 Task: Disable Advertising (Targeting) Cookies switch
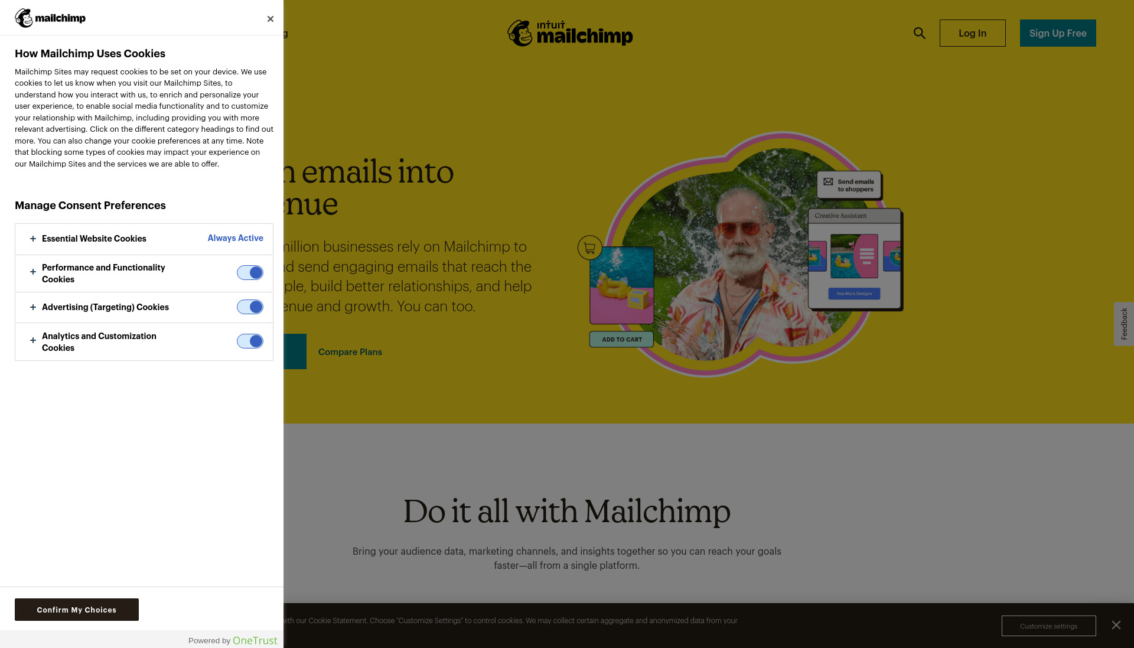point(250,307)
